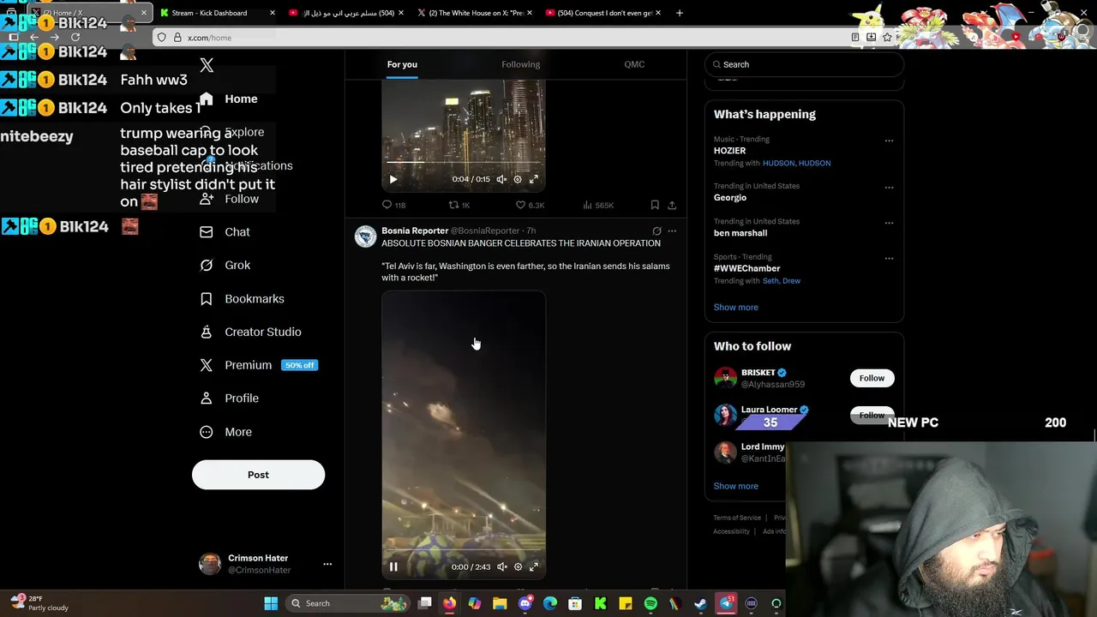The width and height of the screenshot is (1097, 617).
Task: Click Show more under What's happening
Action: (x=735, y=307)
